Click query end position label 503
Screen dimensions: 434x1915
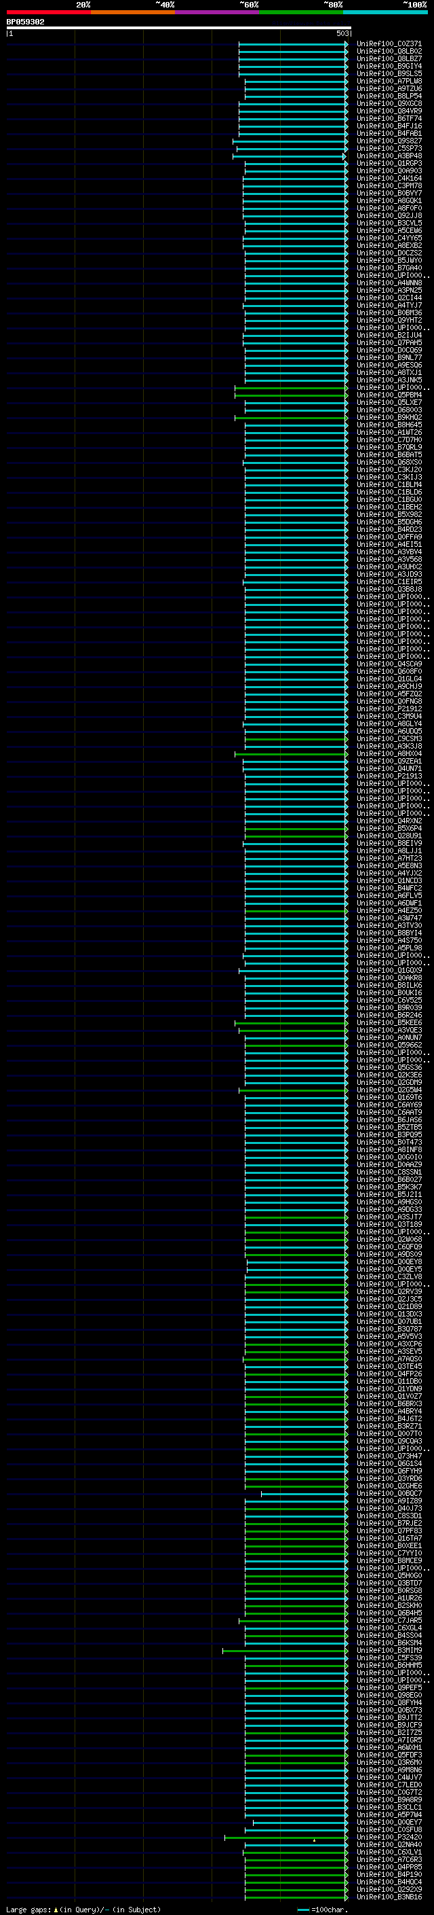coord(342,33)
